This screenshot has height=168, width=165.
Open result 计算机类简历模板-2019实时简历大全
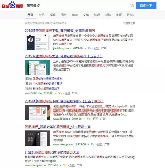pyautogui.click(x=52, y=152)
